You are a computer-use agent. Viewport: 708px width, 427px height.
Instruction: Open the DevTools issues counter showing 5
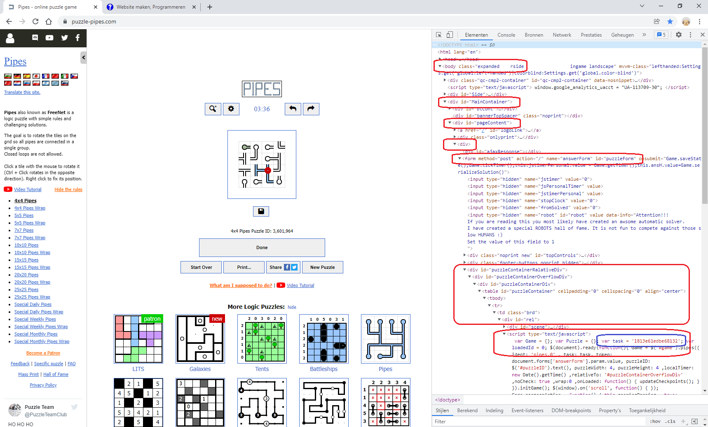pyautogui.click(x=661, y=35)
